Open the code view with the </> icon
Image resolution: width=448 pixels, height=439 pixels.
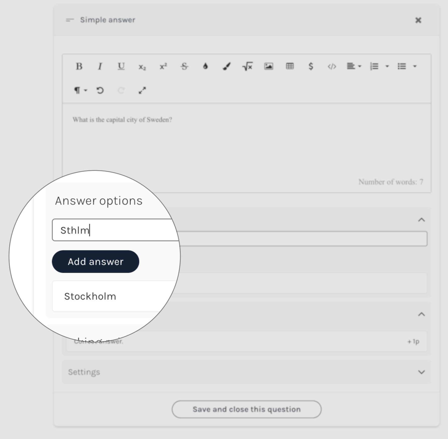[332, 66]
